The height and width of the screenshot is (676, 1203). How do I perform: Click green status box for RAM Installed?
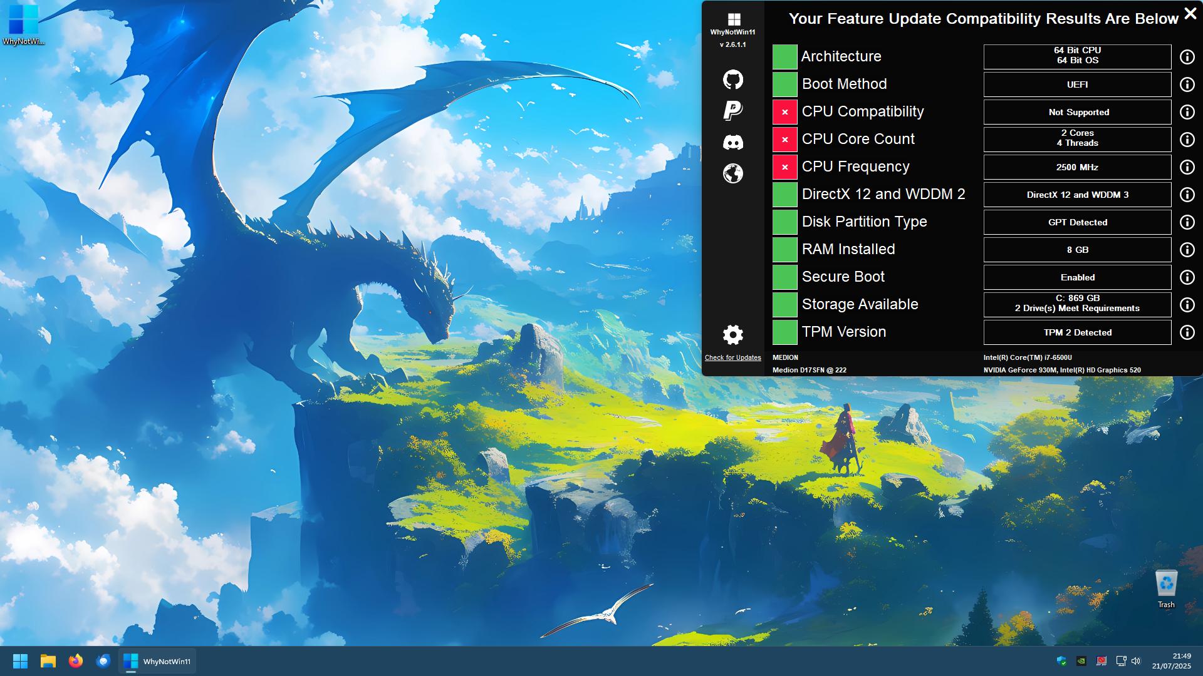784,250
